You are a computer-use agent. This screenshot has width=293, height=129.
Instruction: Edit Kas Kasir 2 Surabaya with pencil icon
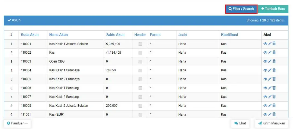tap(269, 79)
